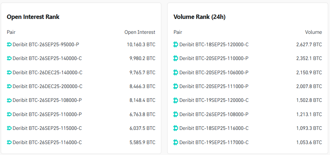Click Deribit icon beside BTC-20SEP25-106000-P
The image size is (330, 155).
point(176,73)
